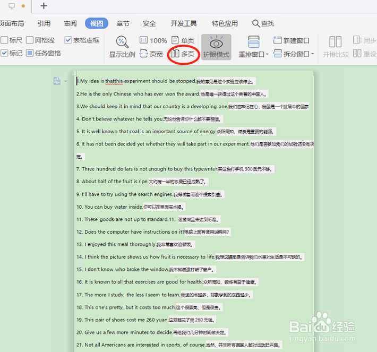The width and height of the screenshot is (377, 352).
Task: Switch to 多页 multi-page view
Action: 183,54
